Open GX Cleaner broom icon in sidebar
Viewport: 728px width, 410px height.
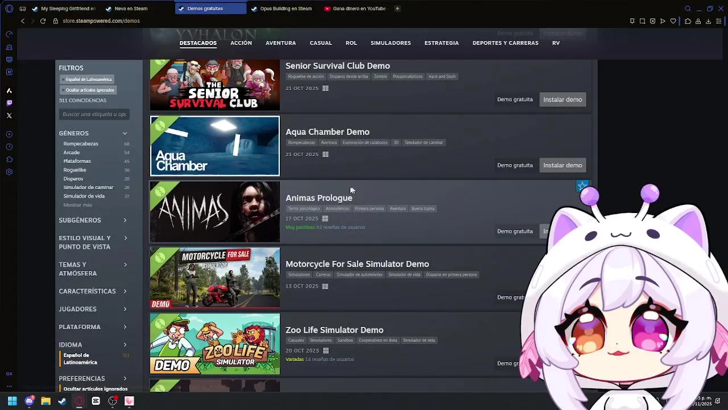click(x=9, y=47)
